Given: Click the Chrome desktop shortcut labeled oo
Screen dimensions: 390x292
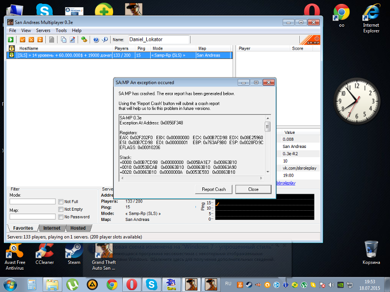Looking at the screenshot, I should pyautogui.click(x=342, y=16).
